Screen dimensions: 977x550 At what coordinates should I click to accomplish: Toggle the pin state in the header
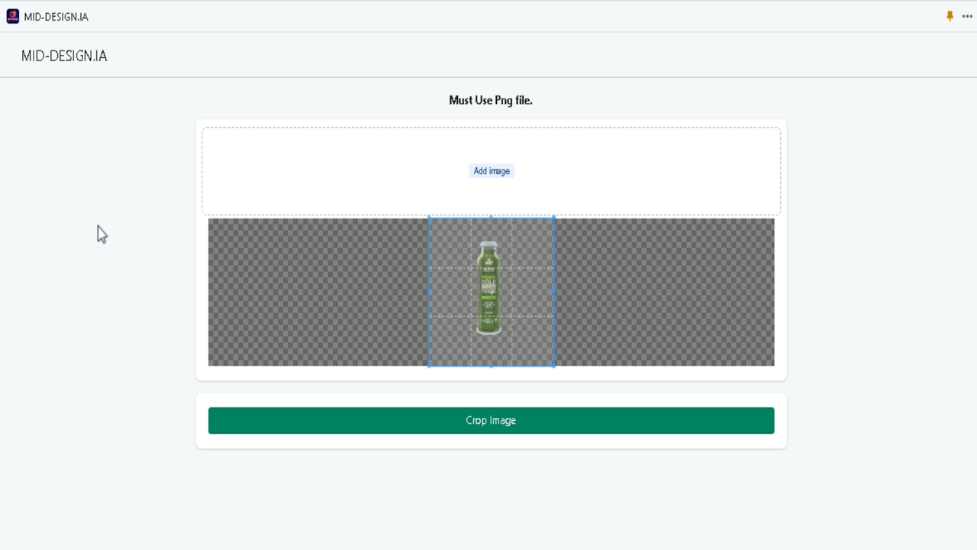click(950, 15)
